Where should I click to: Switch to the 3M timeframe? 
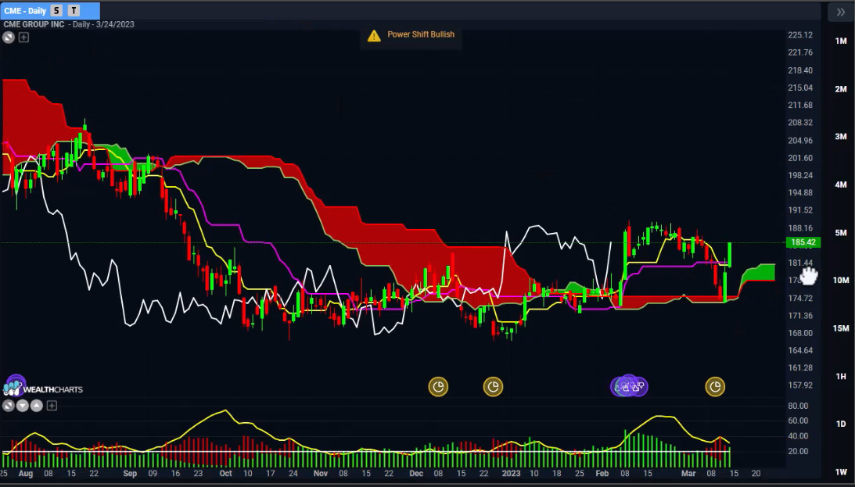click(841, 137)
